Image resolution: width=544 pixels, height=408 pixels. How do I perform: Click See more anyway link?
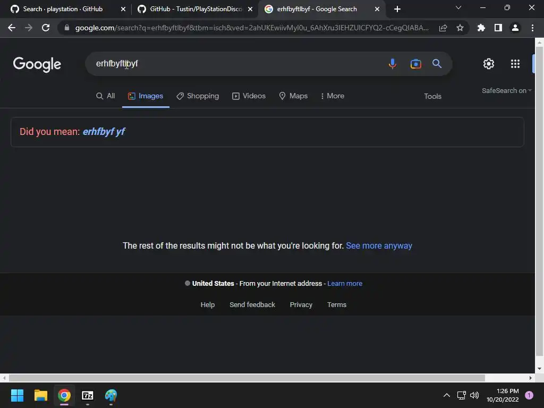pyautogui.click(x=379, y=245)
